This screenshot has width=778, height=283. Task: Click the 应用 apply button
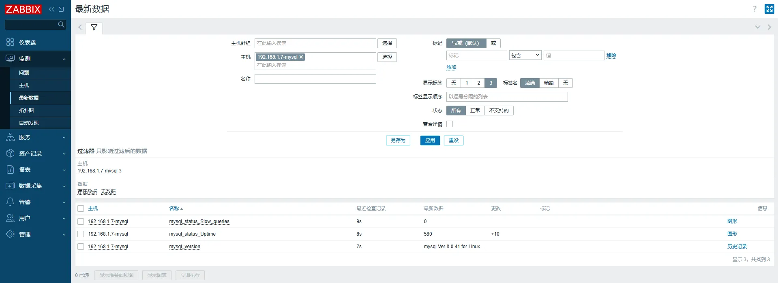pos(430,140)
